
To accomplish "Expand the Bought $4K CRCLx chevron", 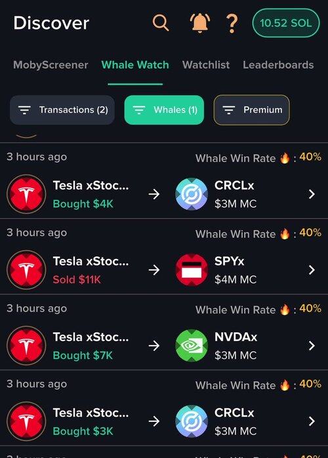I will [312, 194].
